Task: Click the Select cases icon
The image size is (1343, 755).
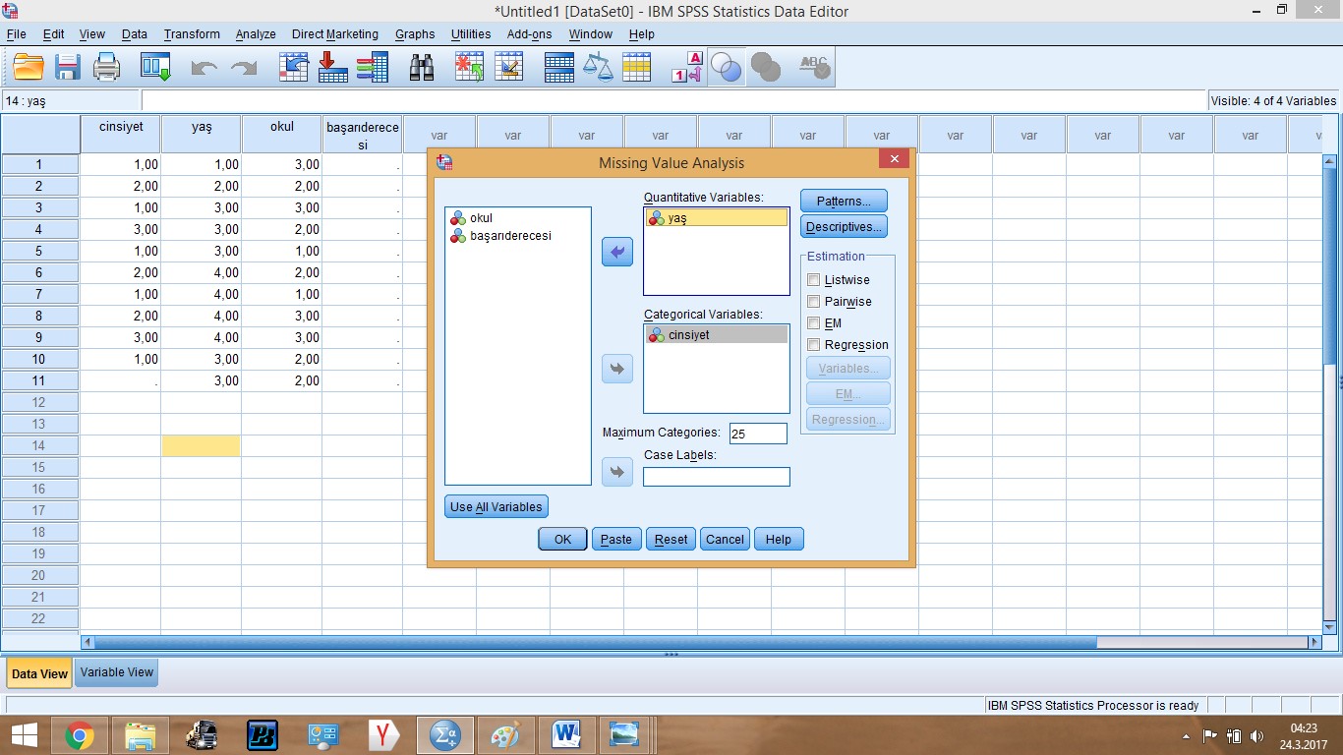Action: click(637, 67)
